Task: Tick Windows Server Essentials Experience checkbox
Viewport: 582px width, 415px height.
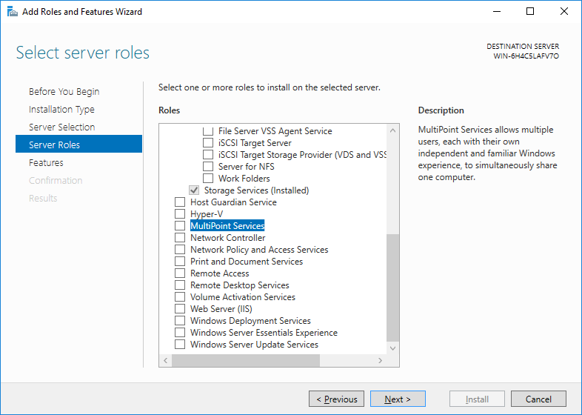Action: pyautogui.click(x=180, y=333)
